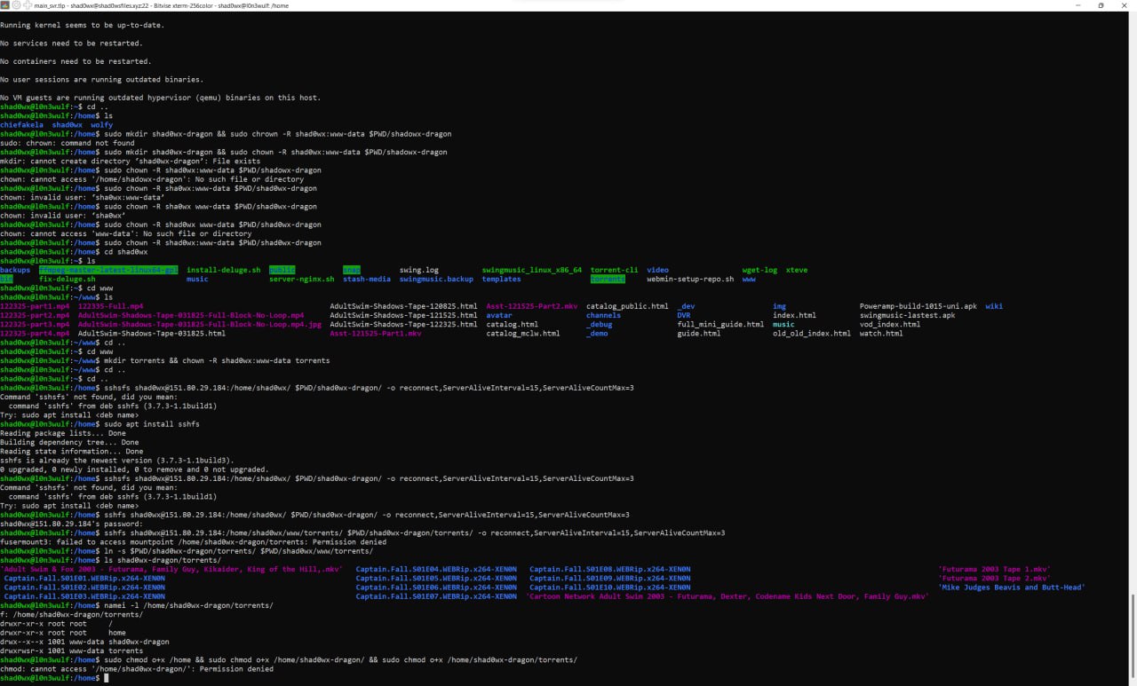Image resolution: width=1137 pixels, height=686 pixels.
Task: Click the vertical scrollbar thumb
Action: 1133,635
